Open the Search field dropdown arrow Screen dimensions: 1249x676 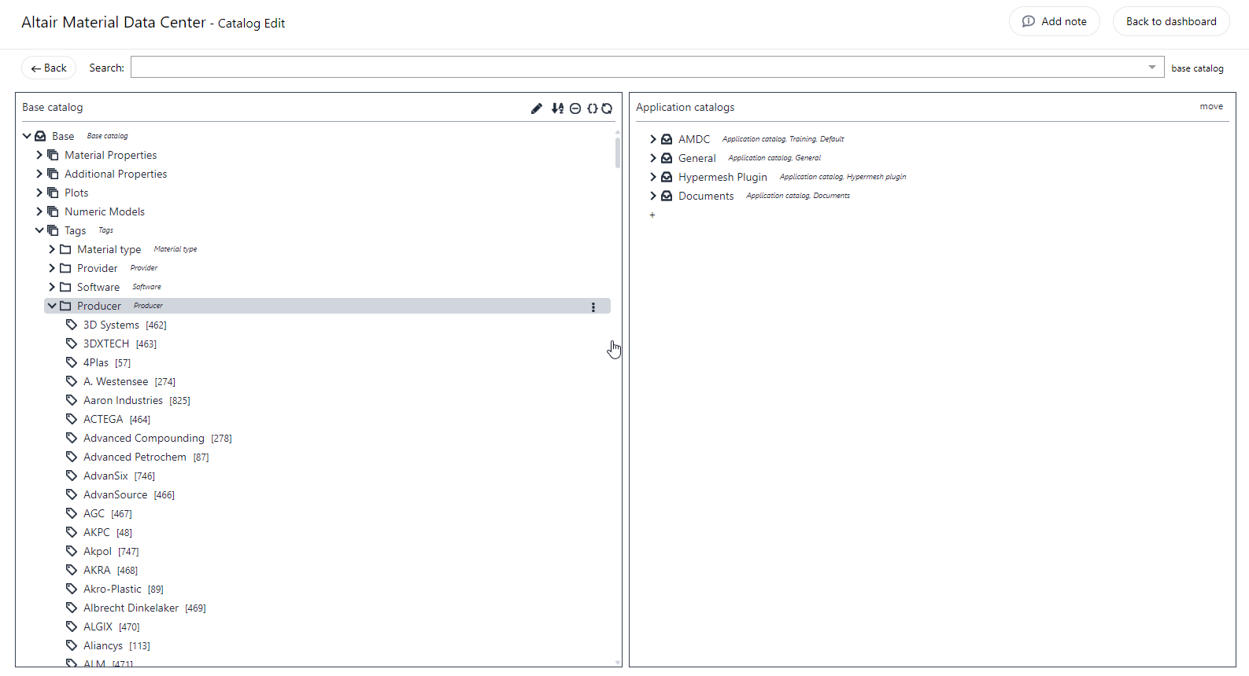click(x=1152, y=68)
